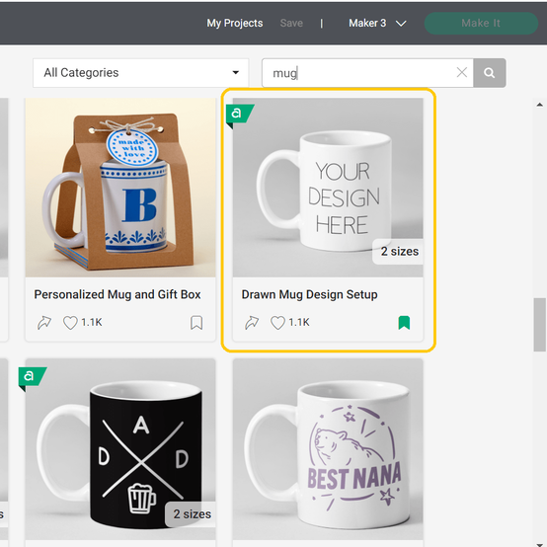547x547 pixels.
Task: Click the 2 sizes label on DAD mug card
Action: pyautogui.click(x=192, y=514)
